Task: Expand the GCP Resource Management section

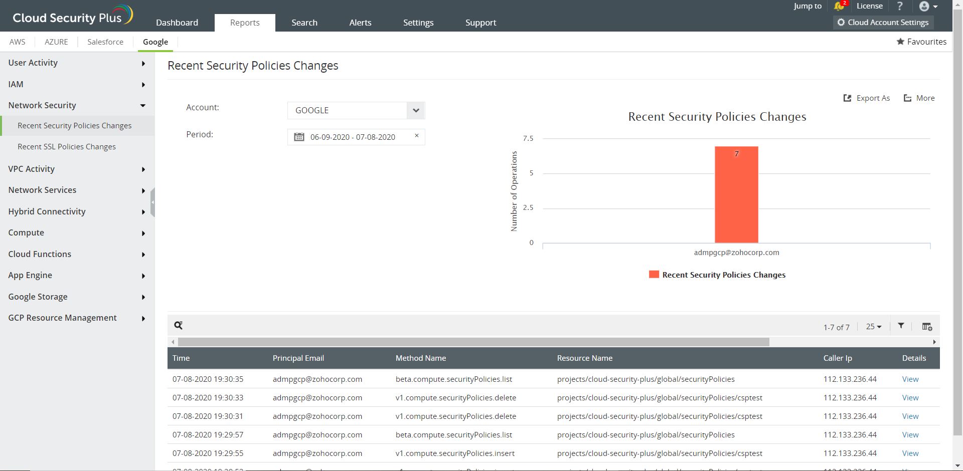Action: point(77,318)
